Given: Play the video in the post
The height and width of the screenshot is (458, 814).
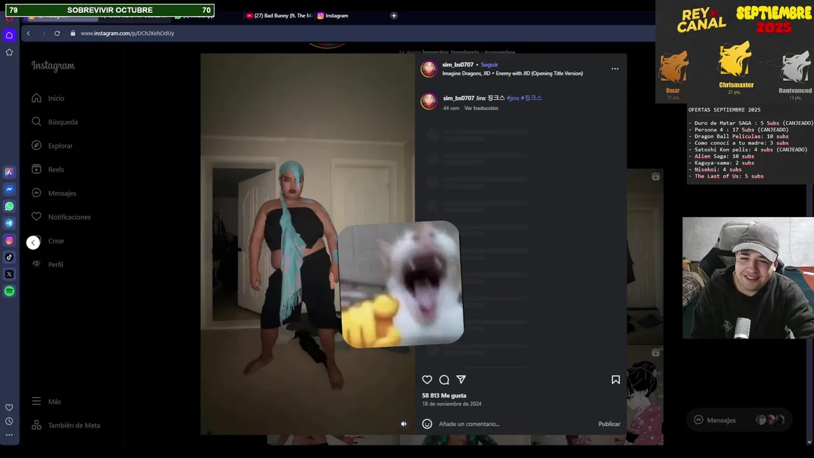Looking at the screenshot, I should 307,244.
